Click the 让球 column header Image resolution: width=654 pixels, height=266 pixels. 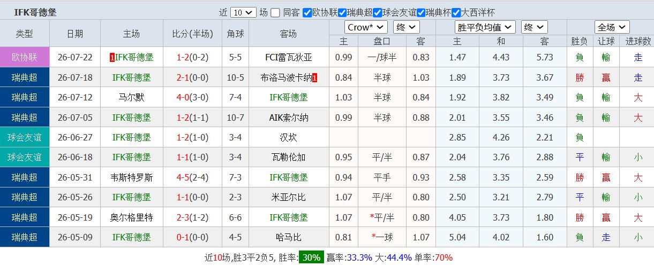[x=606, y=41]
